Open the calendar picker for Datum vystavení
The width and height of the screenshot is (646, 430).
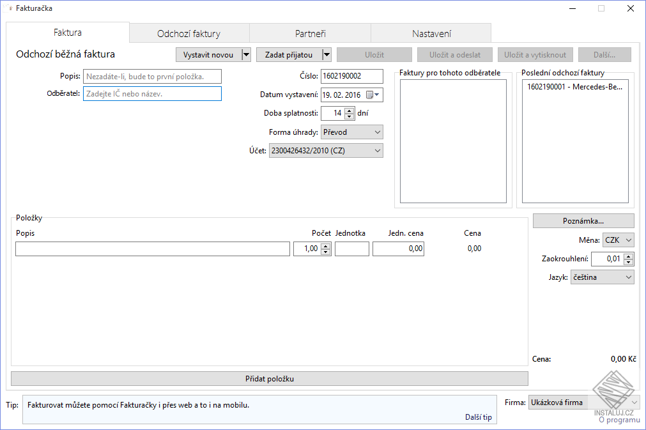pyautogui.click(x=373, y=95)
